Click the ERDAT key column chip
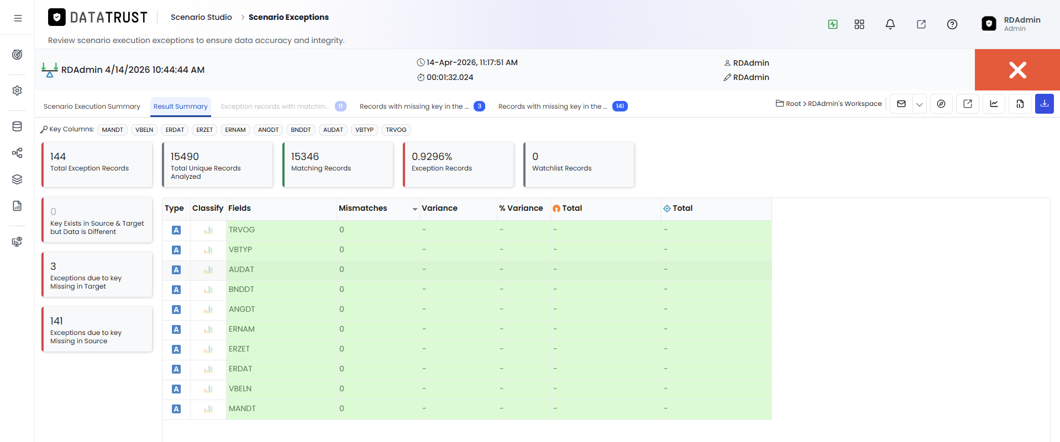1060x442 pixels. [175, 130]
